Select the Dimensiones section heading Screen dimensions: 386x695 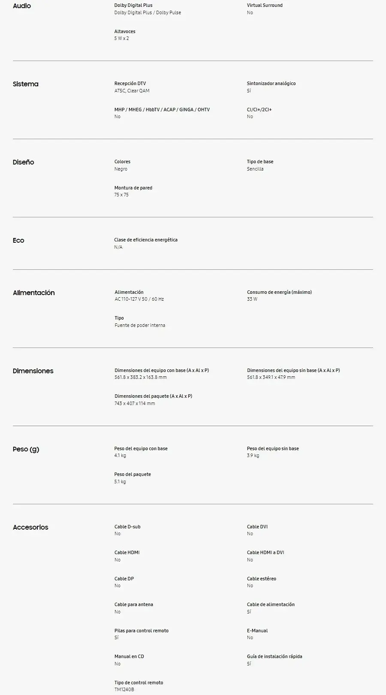(33, 371)
